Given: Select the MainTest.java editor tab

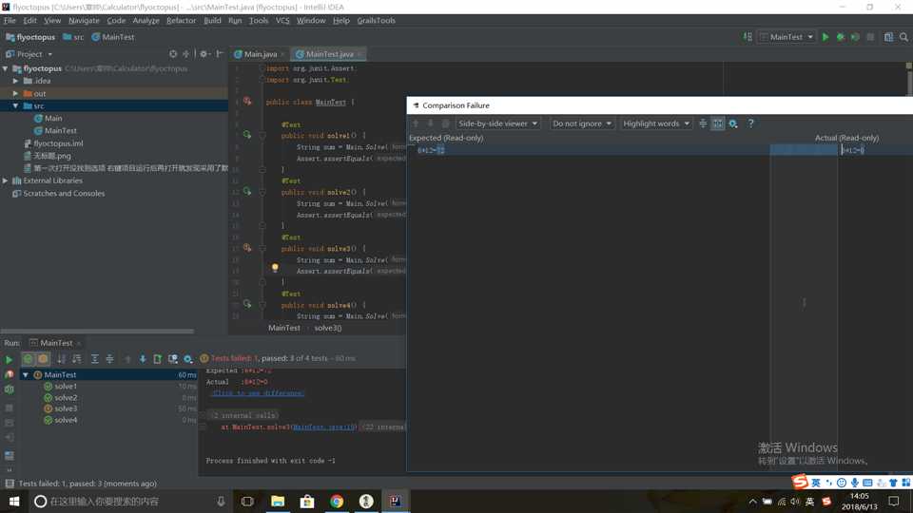Looking at the screenshot, I should coord(328,54).
